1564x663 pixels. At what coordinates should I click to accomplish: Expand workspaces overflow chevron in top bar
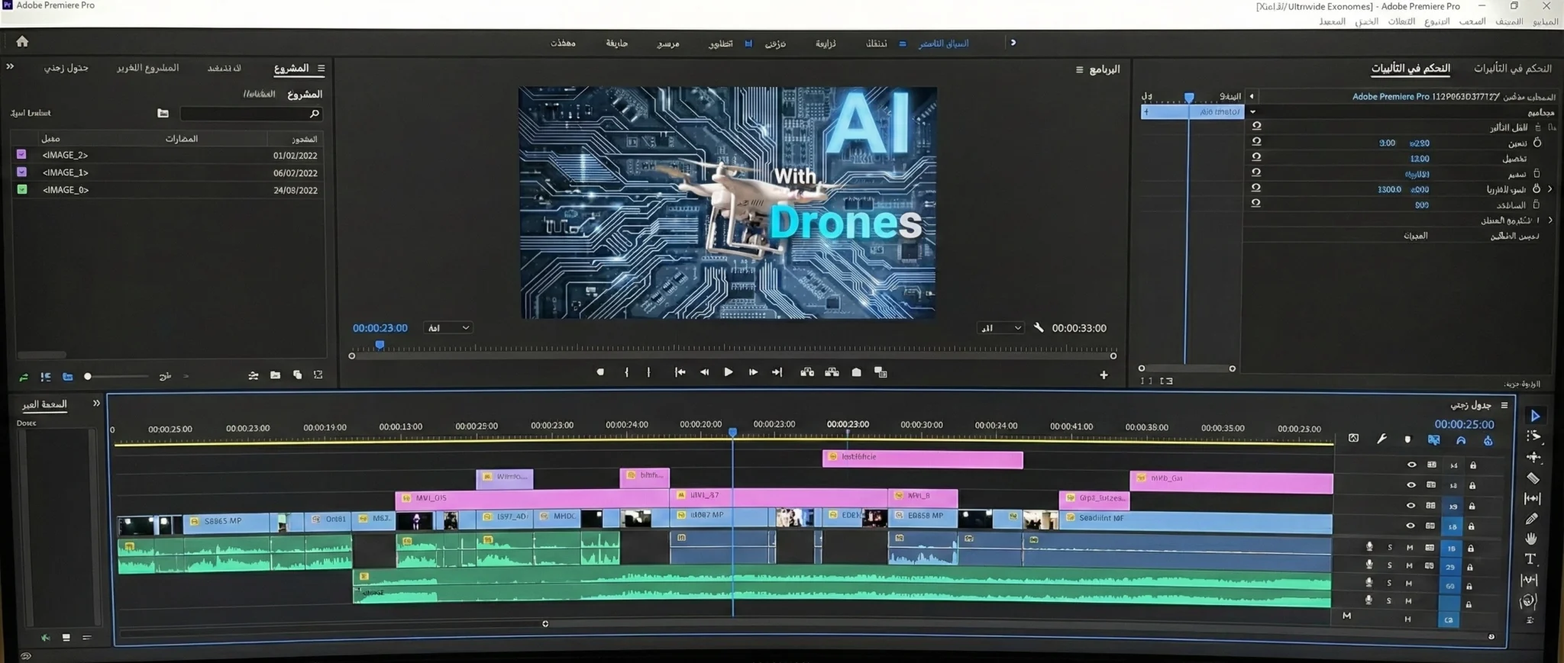pyautogui.click(x=1013, y=43)
